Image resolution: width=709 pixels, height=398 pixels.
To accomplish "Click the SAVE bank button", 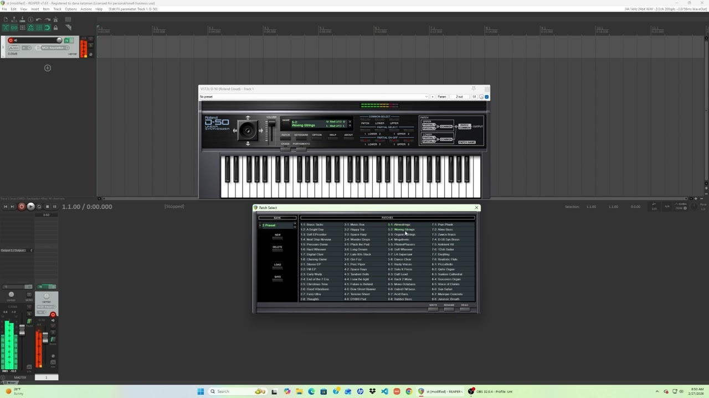I will pos(278,279).
